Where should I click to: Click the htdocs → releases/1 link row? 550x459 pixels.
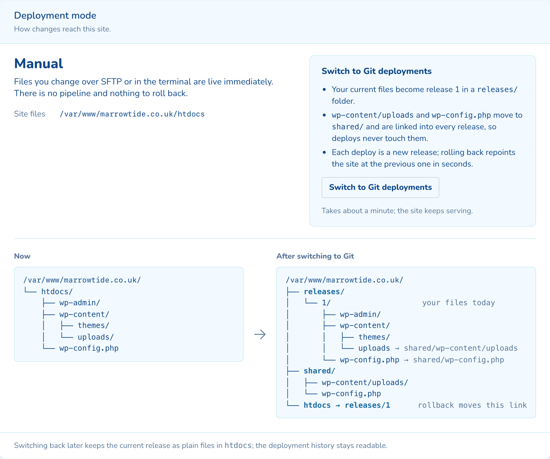point(347,405)
